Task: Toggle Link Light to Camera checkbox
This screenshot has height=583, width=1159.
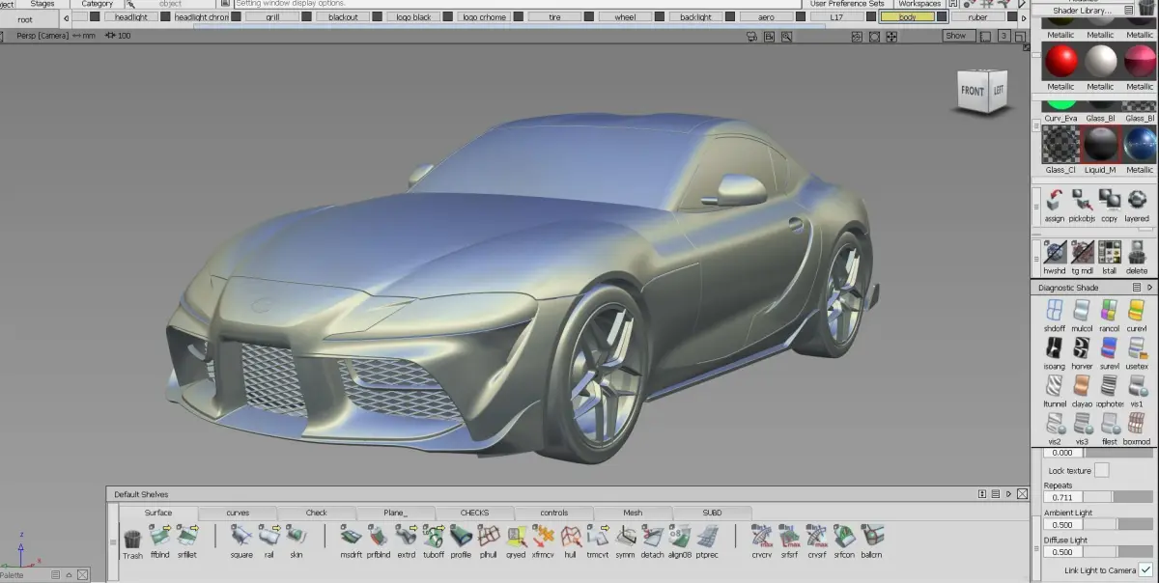Action: [1145, 570]
